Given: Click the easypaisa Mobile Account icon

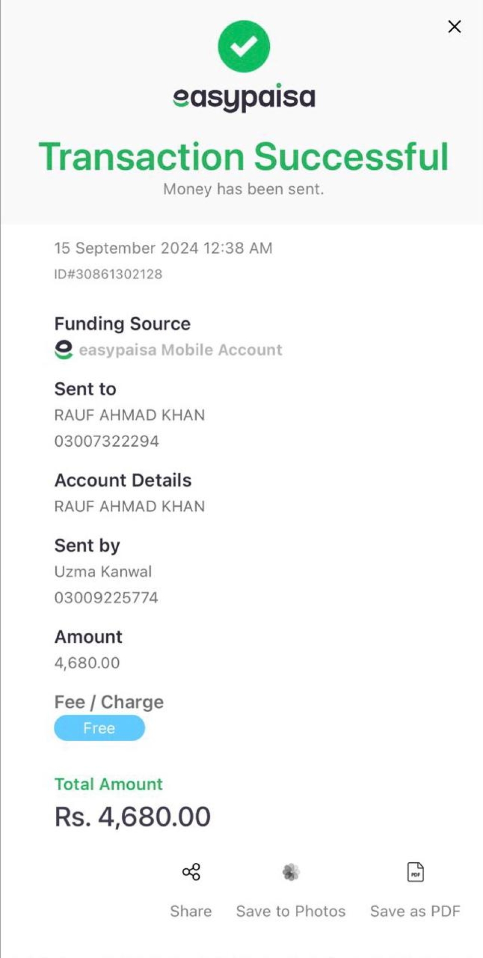Looking at the screenshot, I should click(x=64, y=350).
